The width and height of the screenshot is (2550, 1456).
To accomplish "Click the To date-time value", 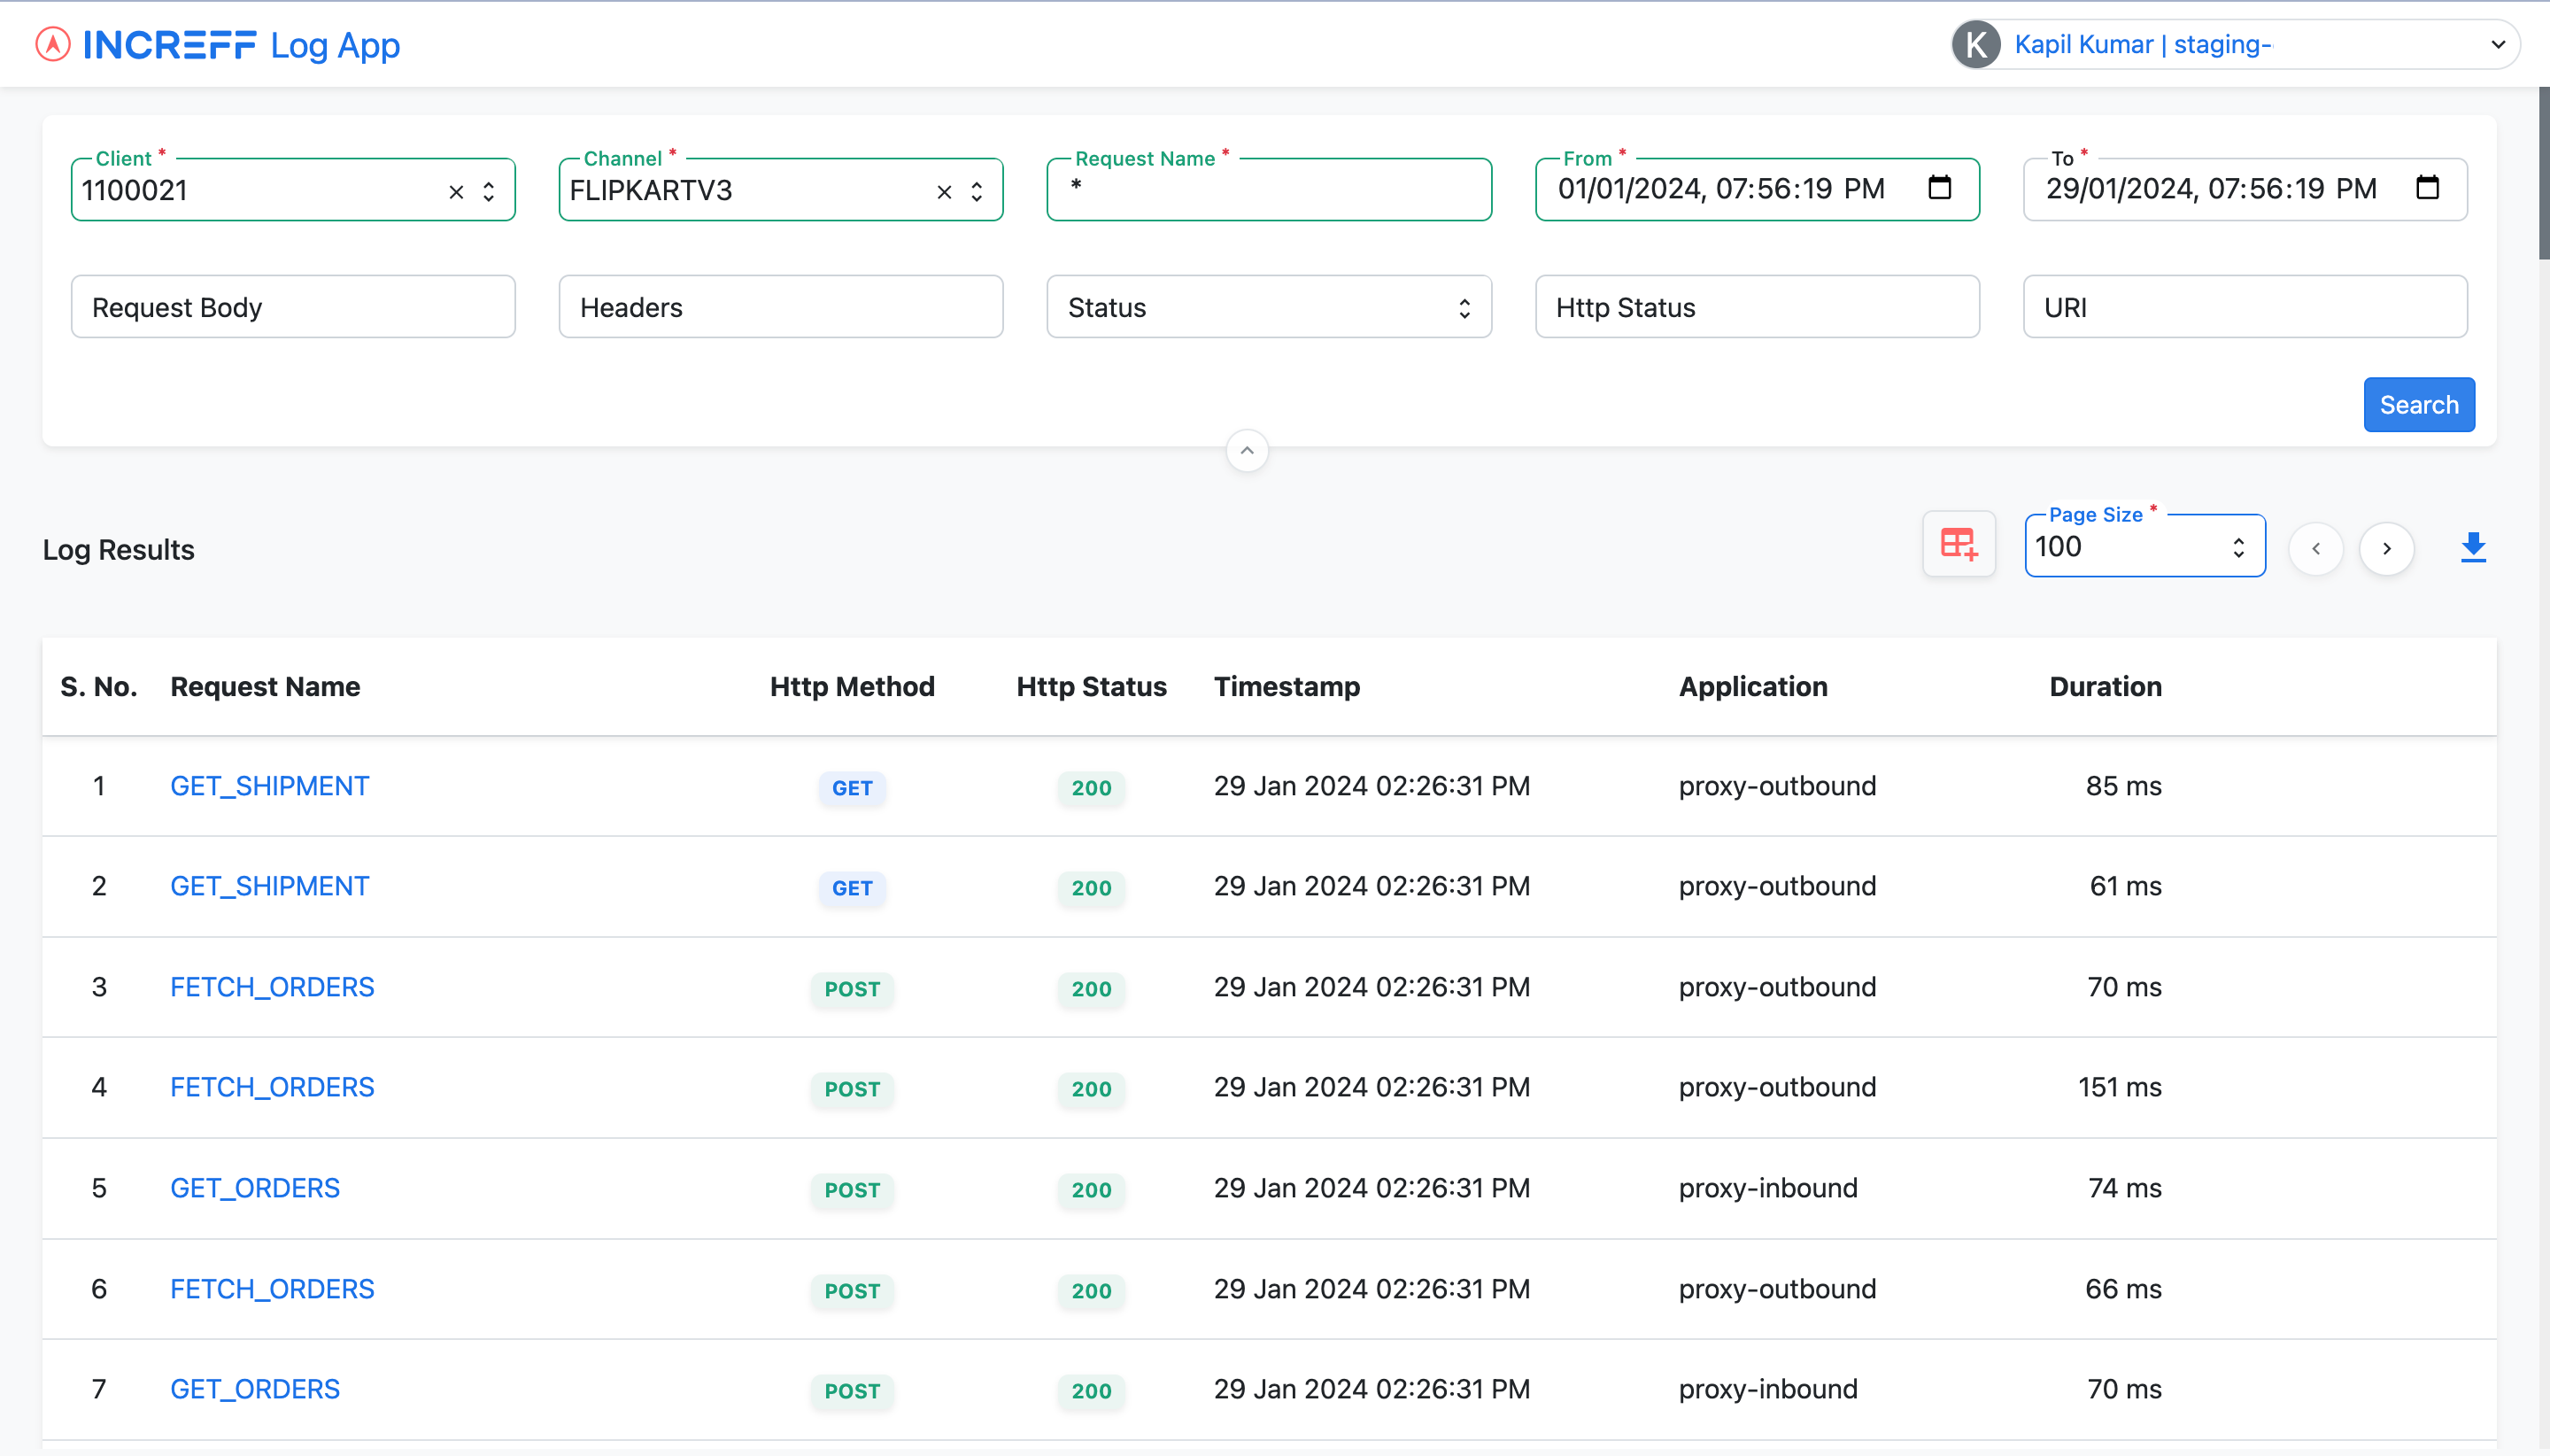I will point(2211,188).
